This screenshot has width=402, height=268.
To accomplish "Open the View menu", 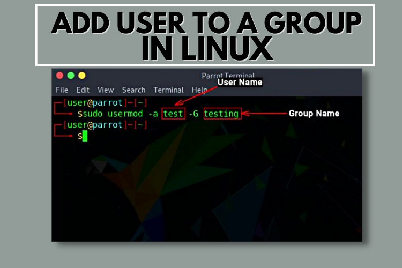I will tap(106, 90).
